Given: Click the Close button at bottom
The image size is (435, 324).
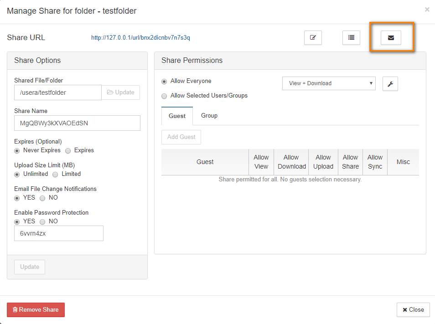Looking at the screenshot, I should pos(413,309).
